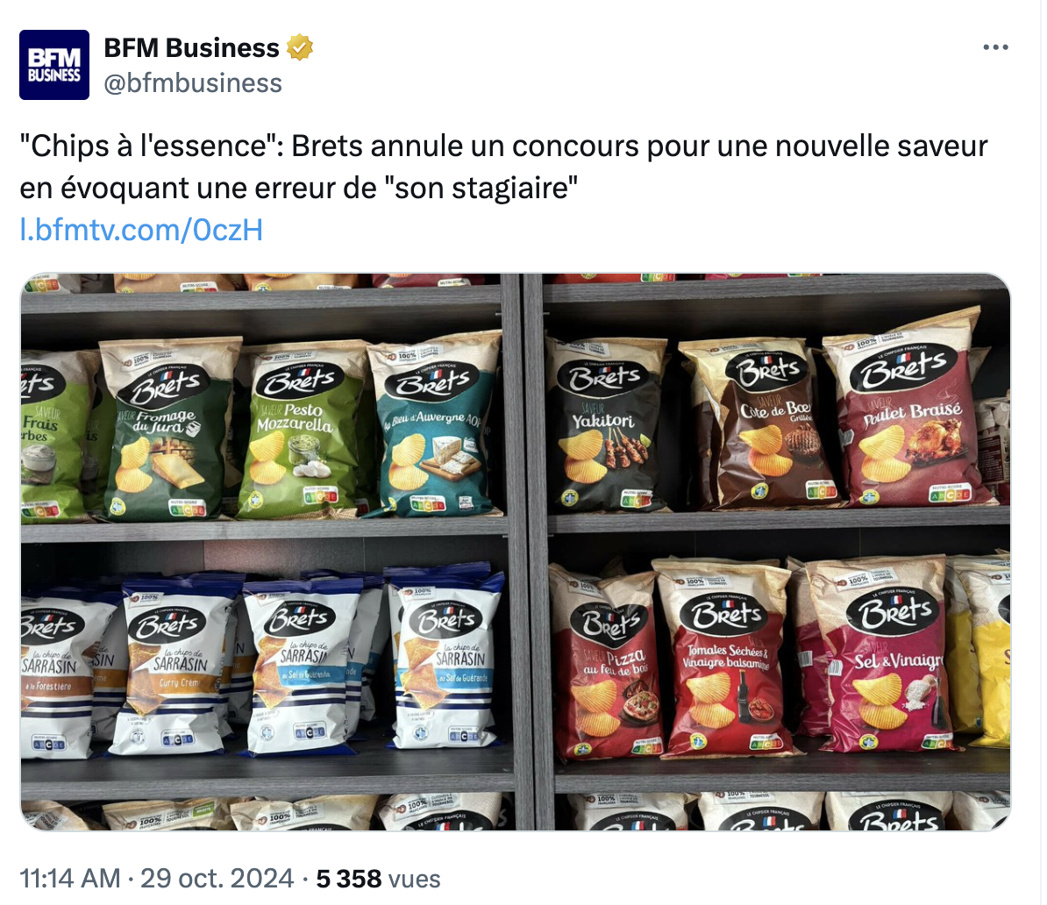This screenshot has width=1047, height=905.
Task: Open the BFM Business display name
Action: click(192, 48)
